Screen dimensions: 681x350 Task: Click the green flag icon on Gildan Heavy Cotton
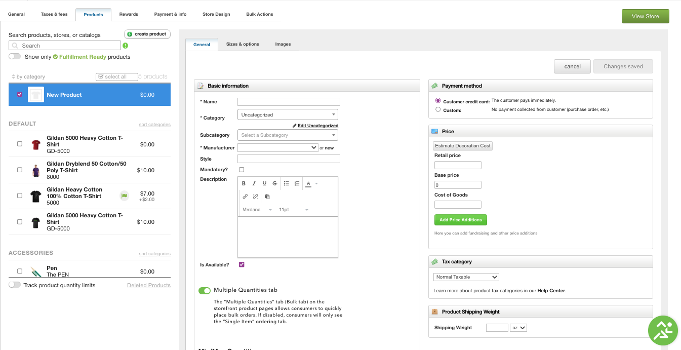[x=124, y=196]
